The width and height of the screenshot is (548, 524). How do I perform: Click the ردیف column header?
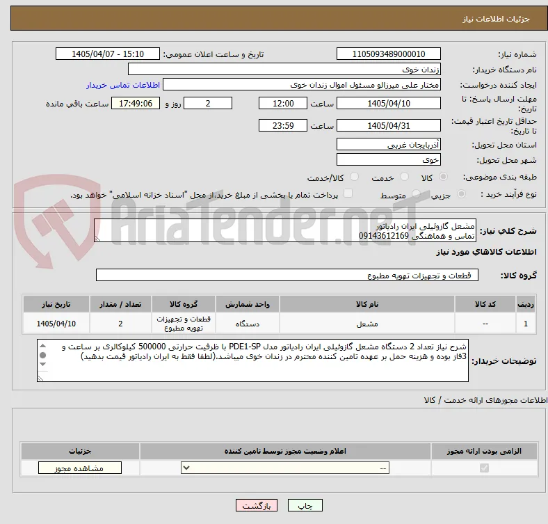[526, 304]
